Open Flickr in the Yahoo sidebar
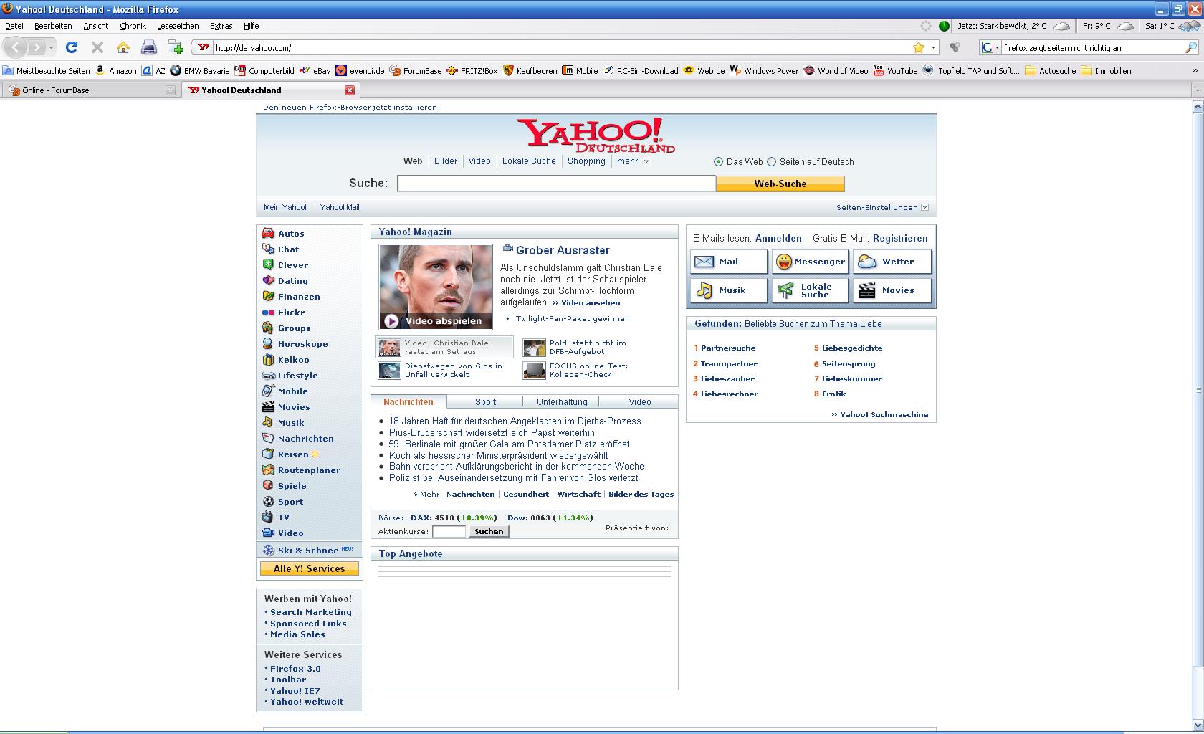1204x734 pixels. click(x=291, y=313)
